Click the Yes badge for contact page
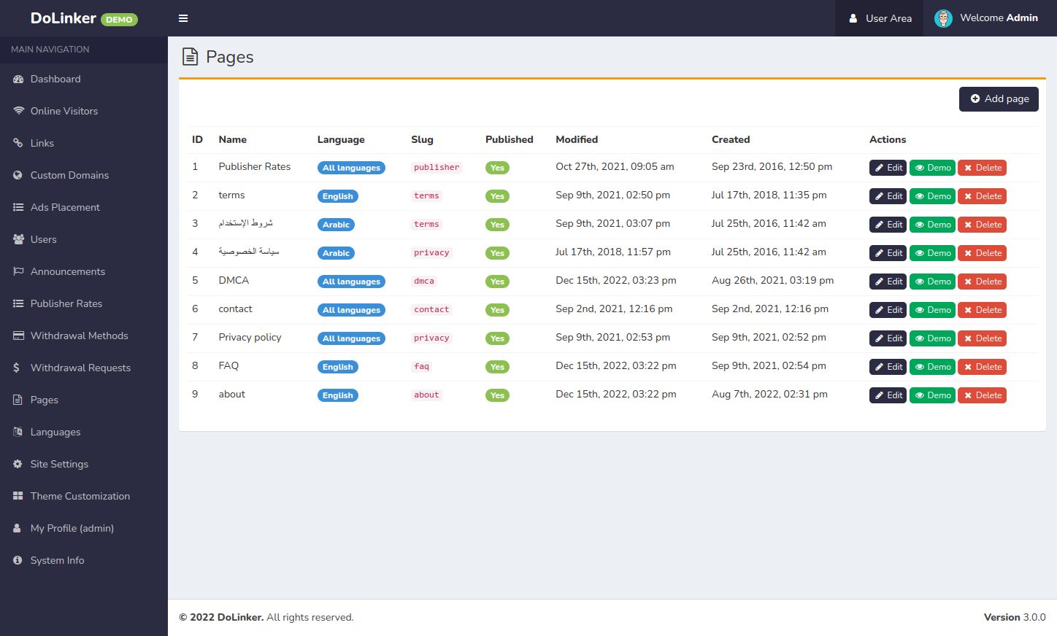This screenshot has height=636, width=1057. point(497,310)
